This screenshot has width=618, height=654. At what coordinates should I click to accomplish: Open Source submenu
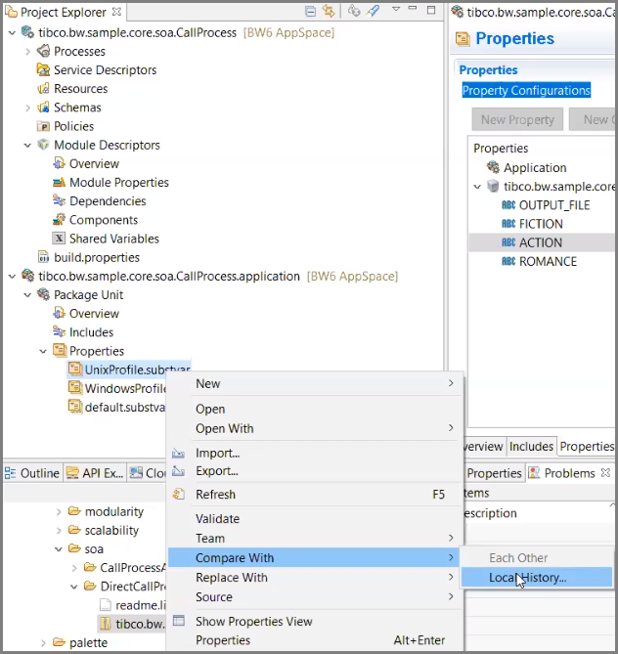pyautogui.click(x=315, y=597)
